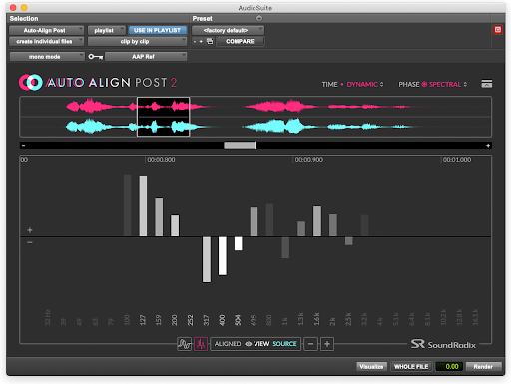Switch view to SOURCE
The height and width of the screenshot is (384, 511).
[284, 344]
